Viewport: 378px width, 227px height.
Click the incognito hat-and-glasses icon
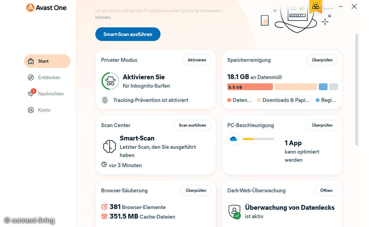pyautogui.click(x=110, y=81)
